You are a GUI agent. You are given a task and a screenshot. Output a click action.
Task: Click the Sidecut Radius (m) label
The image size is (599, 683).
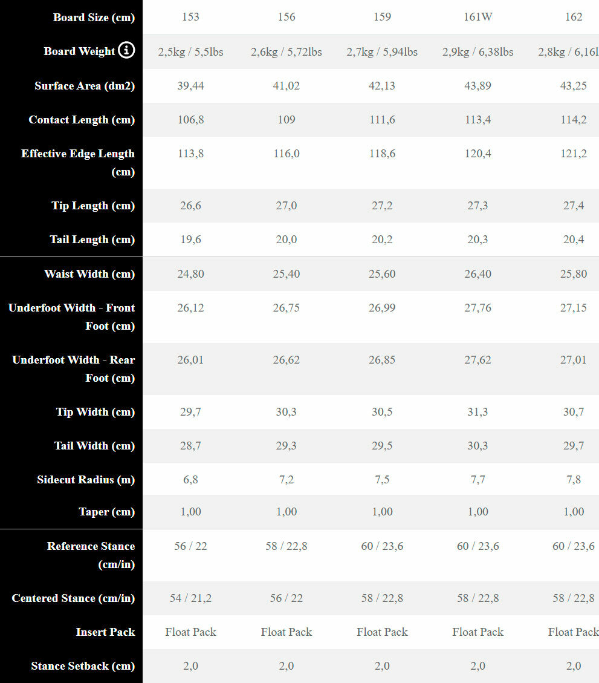[86, 480]
